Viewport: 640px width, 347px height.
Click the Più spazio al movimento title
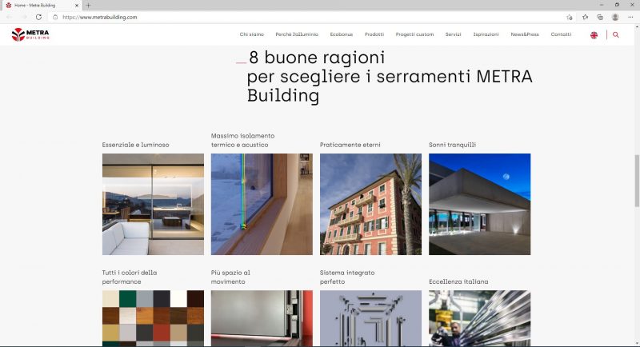(x=230, y=277)
